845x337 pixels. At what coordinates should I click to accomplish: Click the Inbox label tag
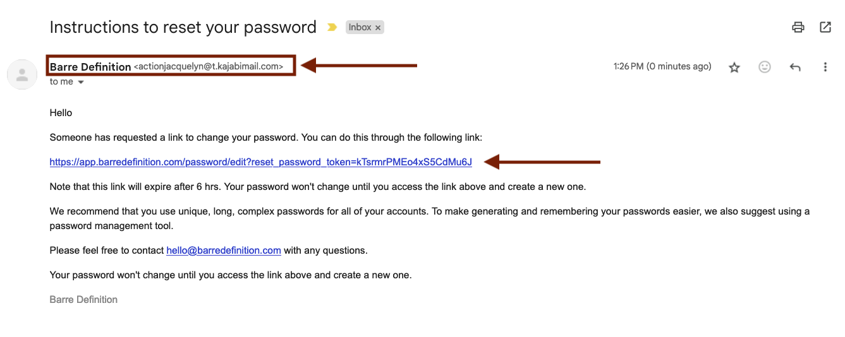tap(360, 27)
